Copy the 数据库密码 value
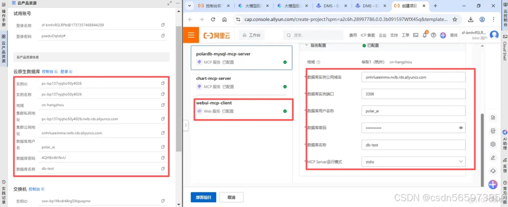This screenshot has height=207, width=508. coord(163,158)
